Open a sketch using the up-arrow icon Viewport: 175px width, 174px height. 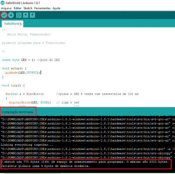click(x=25, y=15)
